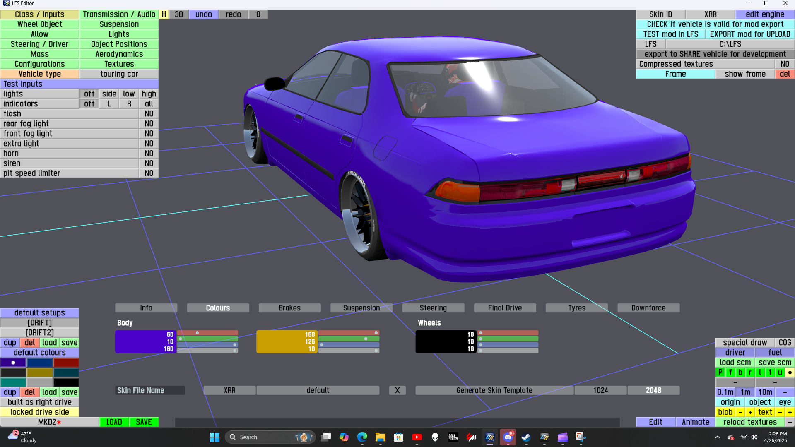
Task: Expand the Aerodynamics section
Action: 119,54
